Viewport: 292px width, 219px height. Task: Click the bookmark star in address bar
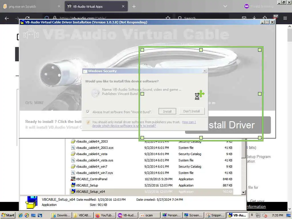click(168, 18)
